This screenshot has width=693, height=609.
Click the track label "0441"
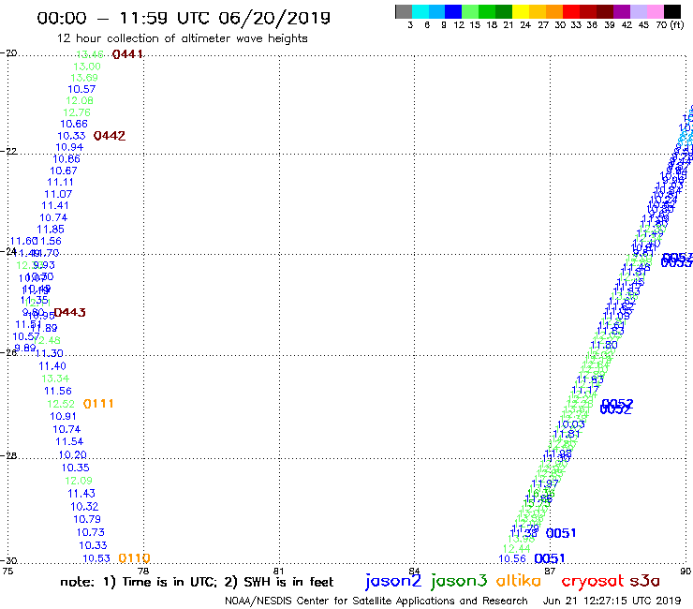[127, 54]
